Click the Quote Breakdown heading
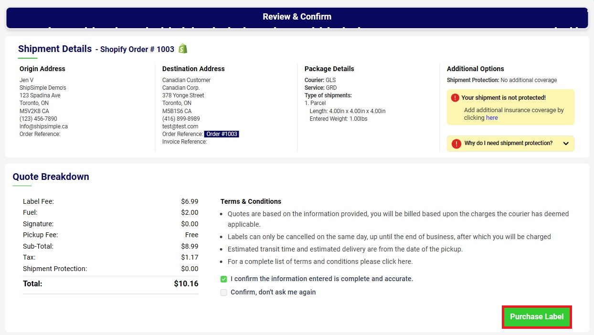The image size is (594, 335). pos(51,177)
